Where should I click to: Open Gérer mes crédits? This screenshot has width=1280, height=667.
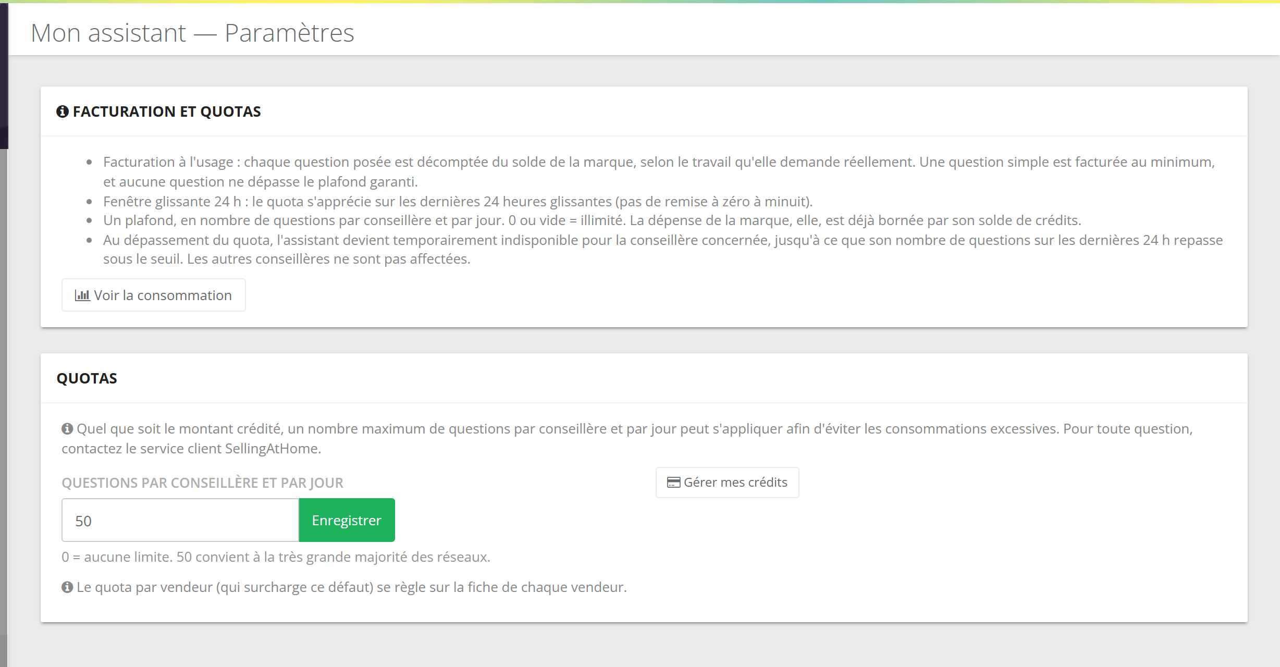pyautogui.click(x=727, y=483)
